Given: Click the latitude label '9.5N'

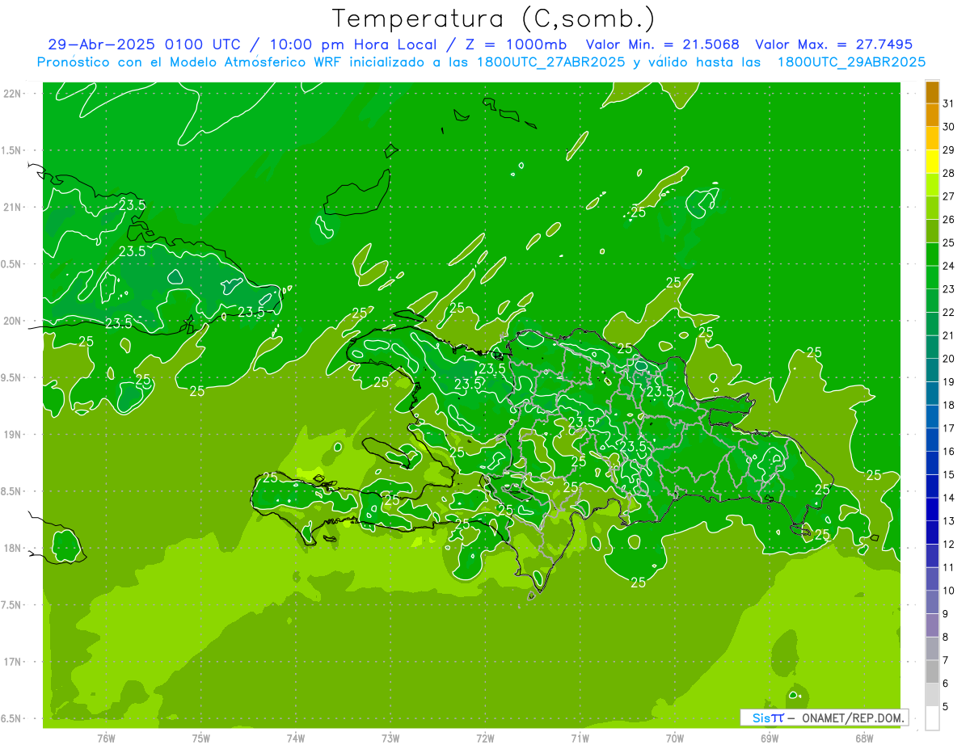Looking at the screenshot, I should coord(11,377).
